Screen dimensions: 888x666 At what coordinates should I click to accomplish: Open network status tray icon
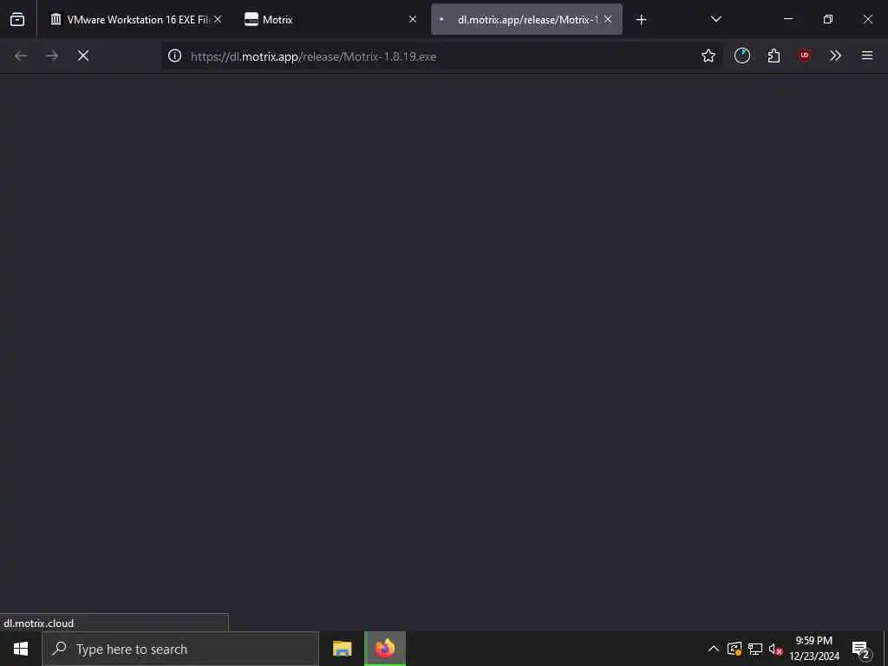[x=755, y=649]
